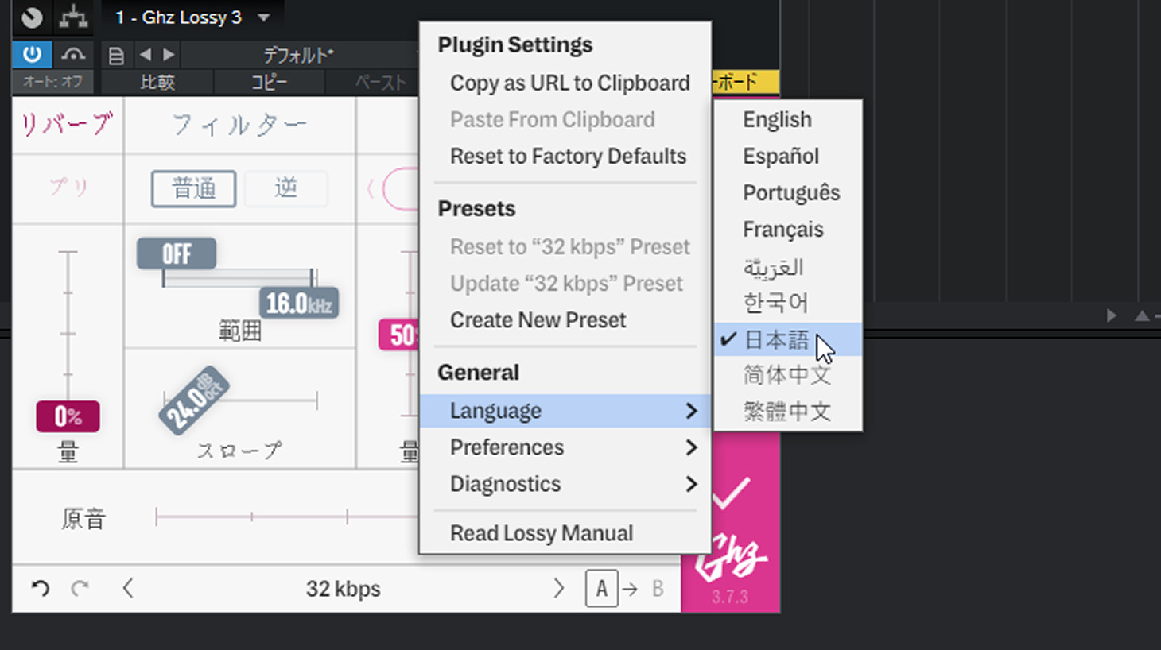Open the Preferences submenu
1161x650 pixels.
[565, 447]
